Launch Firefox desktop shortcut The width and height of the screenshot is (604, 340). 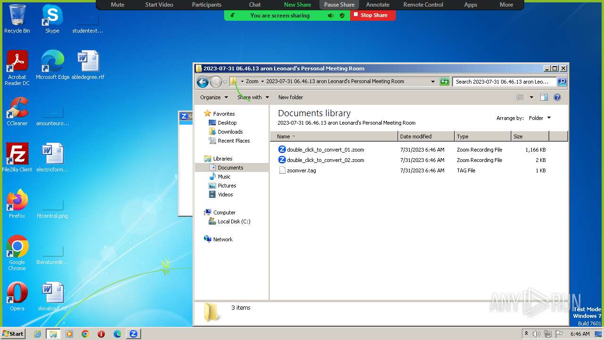point(17,204)
